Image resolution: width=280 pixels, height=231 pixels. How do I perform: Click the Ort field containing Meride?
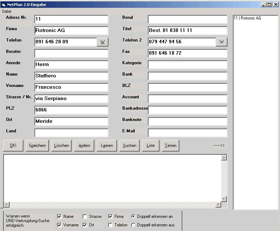[71, 121]
